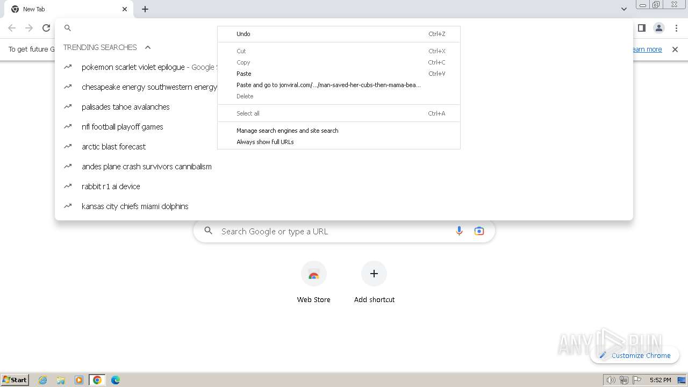Image resolution: width=688 pixels, height=387 pixels.
Task: Click the Add shortcut plus tile
Action: (374, 282)
